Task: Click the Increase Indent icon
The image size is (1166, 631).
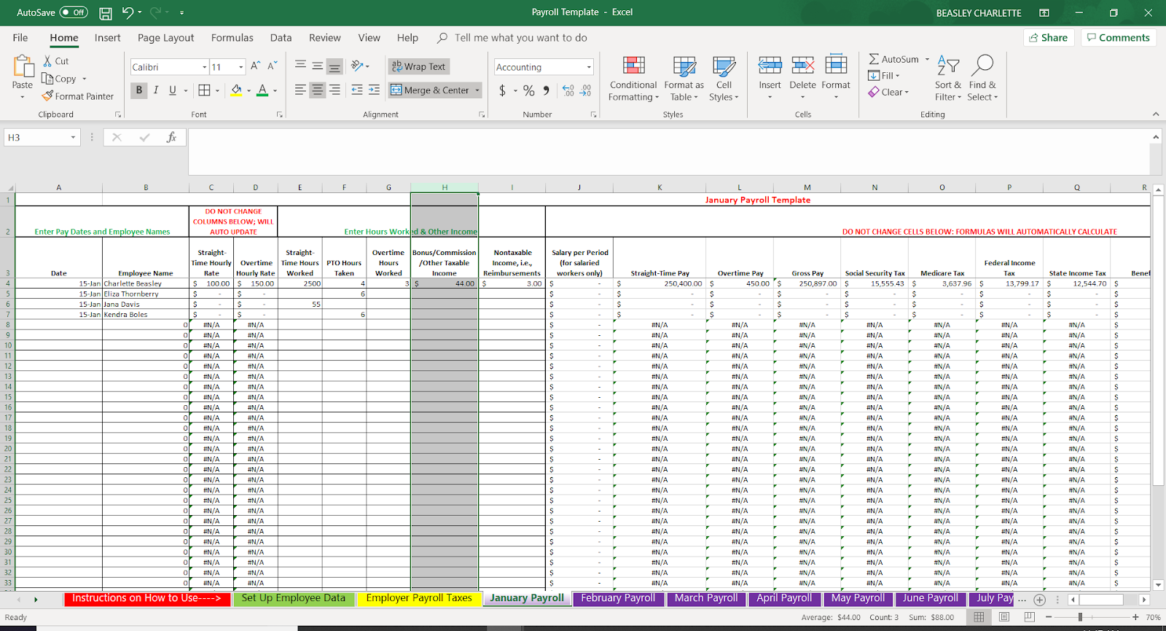Action: pos(374,90)
